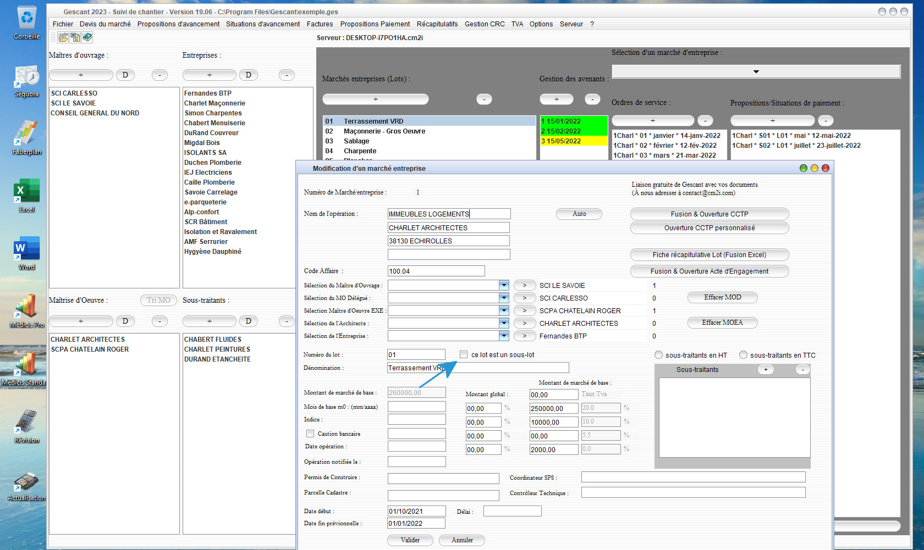Select sous-traitants en HT radio
The height and width of the screenshot is (550, 924).
pos(658,355)
